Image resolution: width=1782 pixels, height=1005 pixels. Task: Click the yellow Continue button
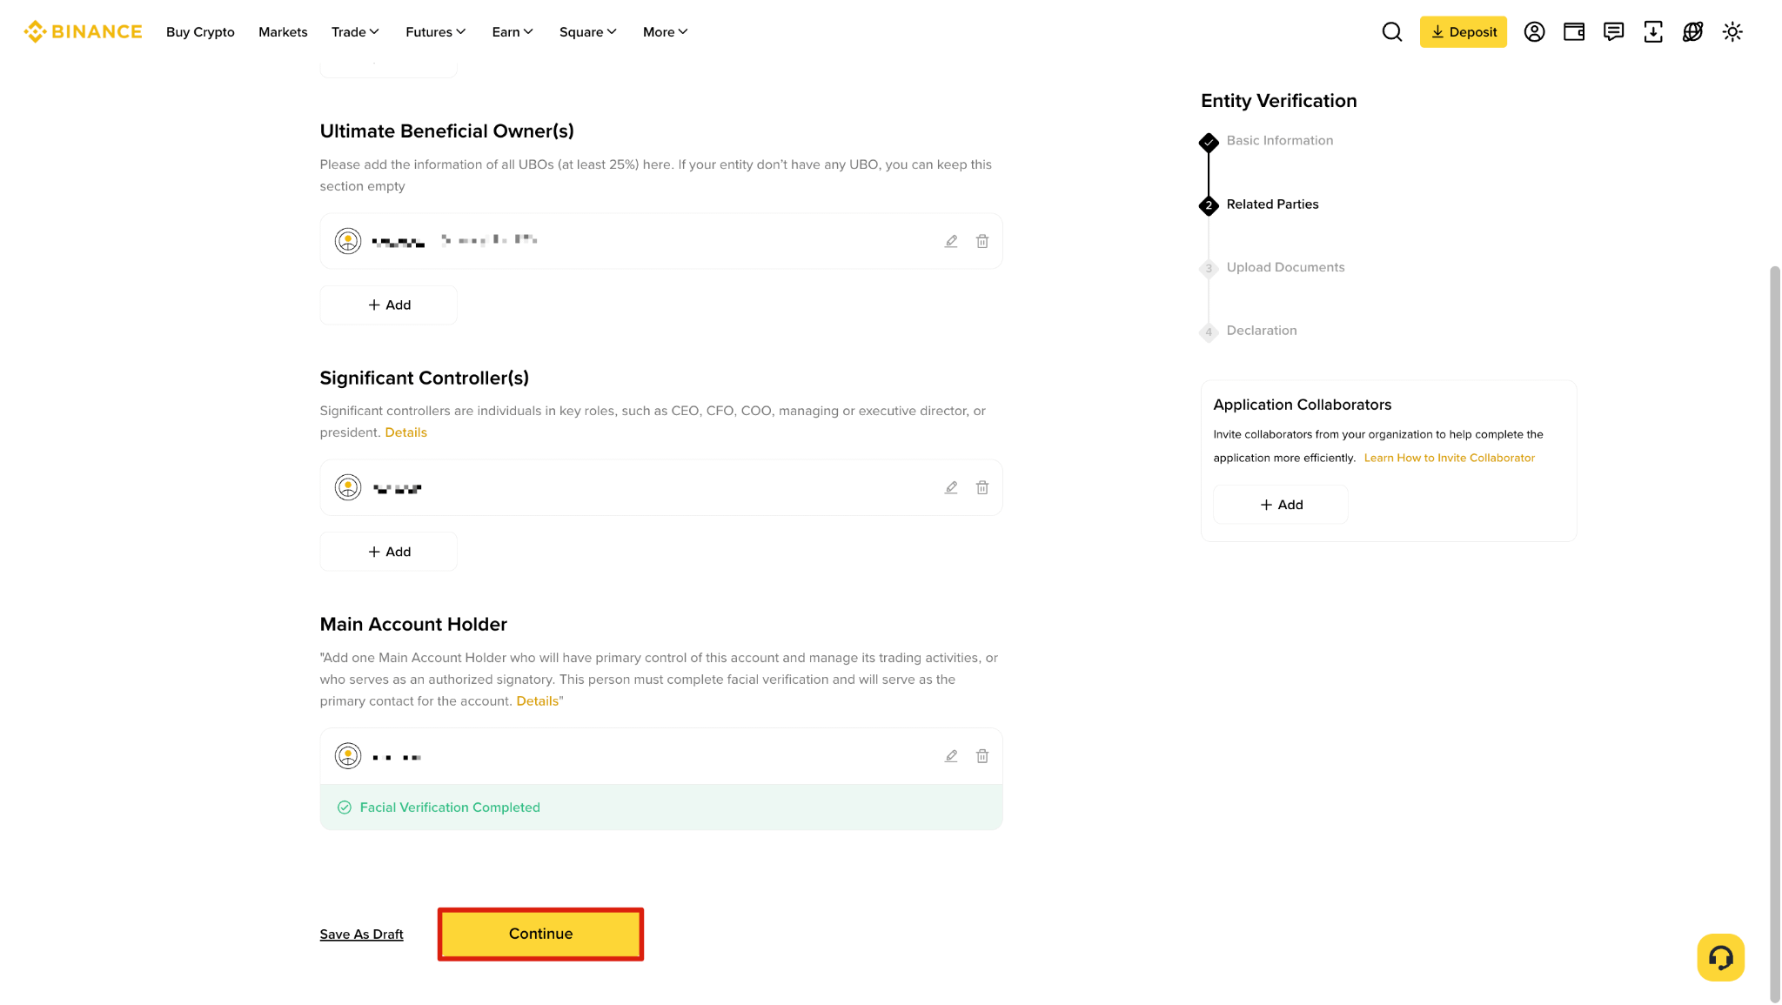(540, 934)
